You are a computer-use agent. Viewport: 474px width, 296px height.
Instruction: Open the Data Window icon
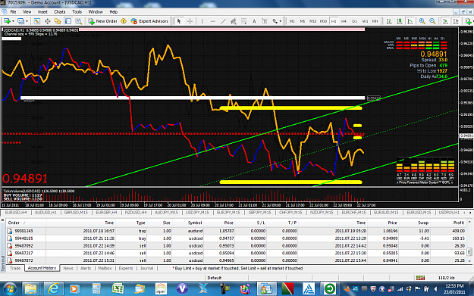[48, 21]
